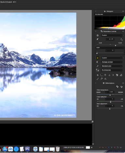
Task: Open the Average contrast dropdown
Action: click(x=112, y=62)
